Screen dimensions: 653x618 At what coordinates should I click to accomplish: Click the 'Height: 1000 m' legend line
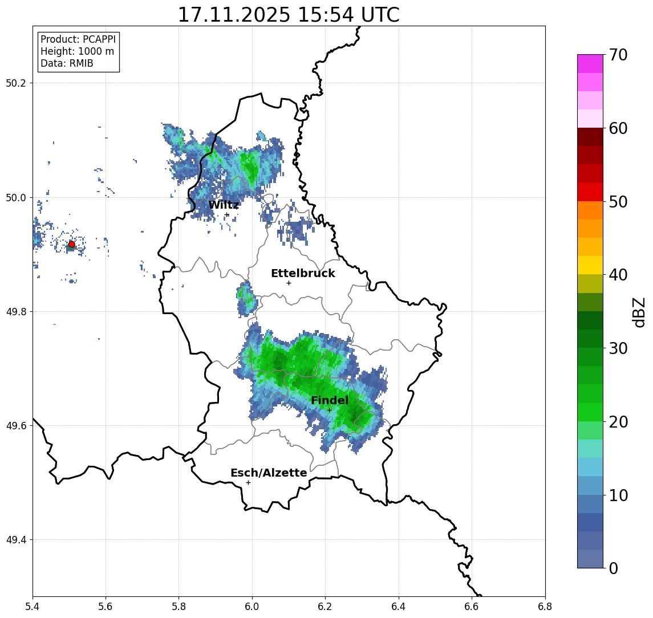[x=77, y=51]
